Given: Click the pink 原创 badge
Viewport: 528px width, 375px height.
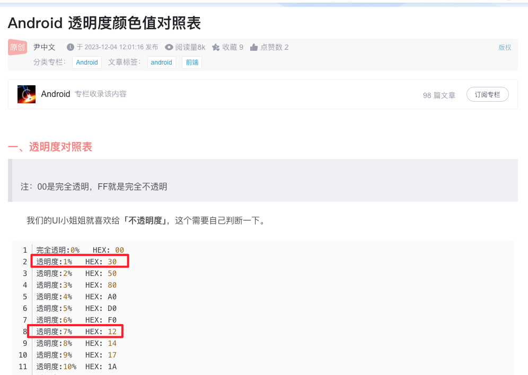Looking at the screenshot, I should point(17,47).
